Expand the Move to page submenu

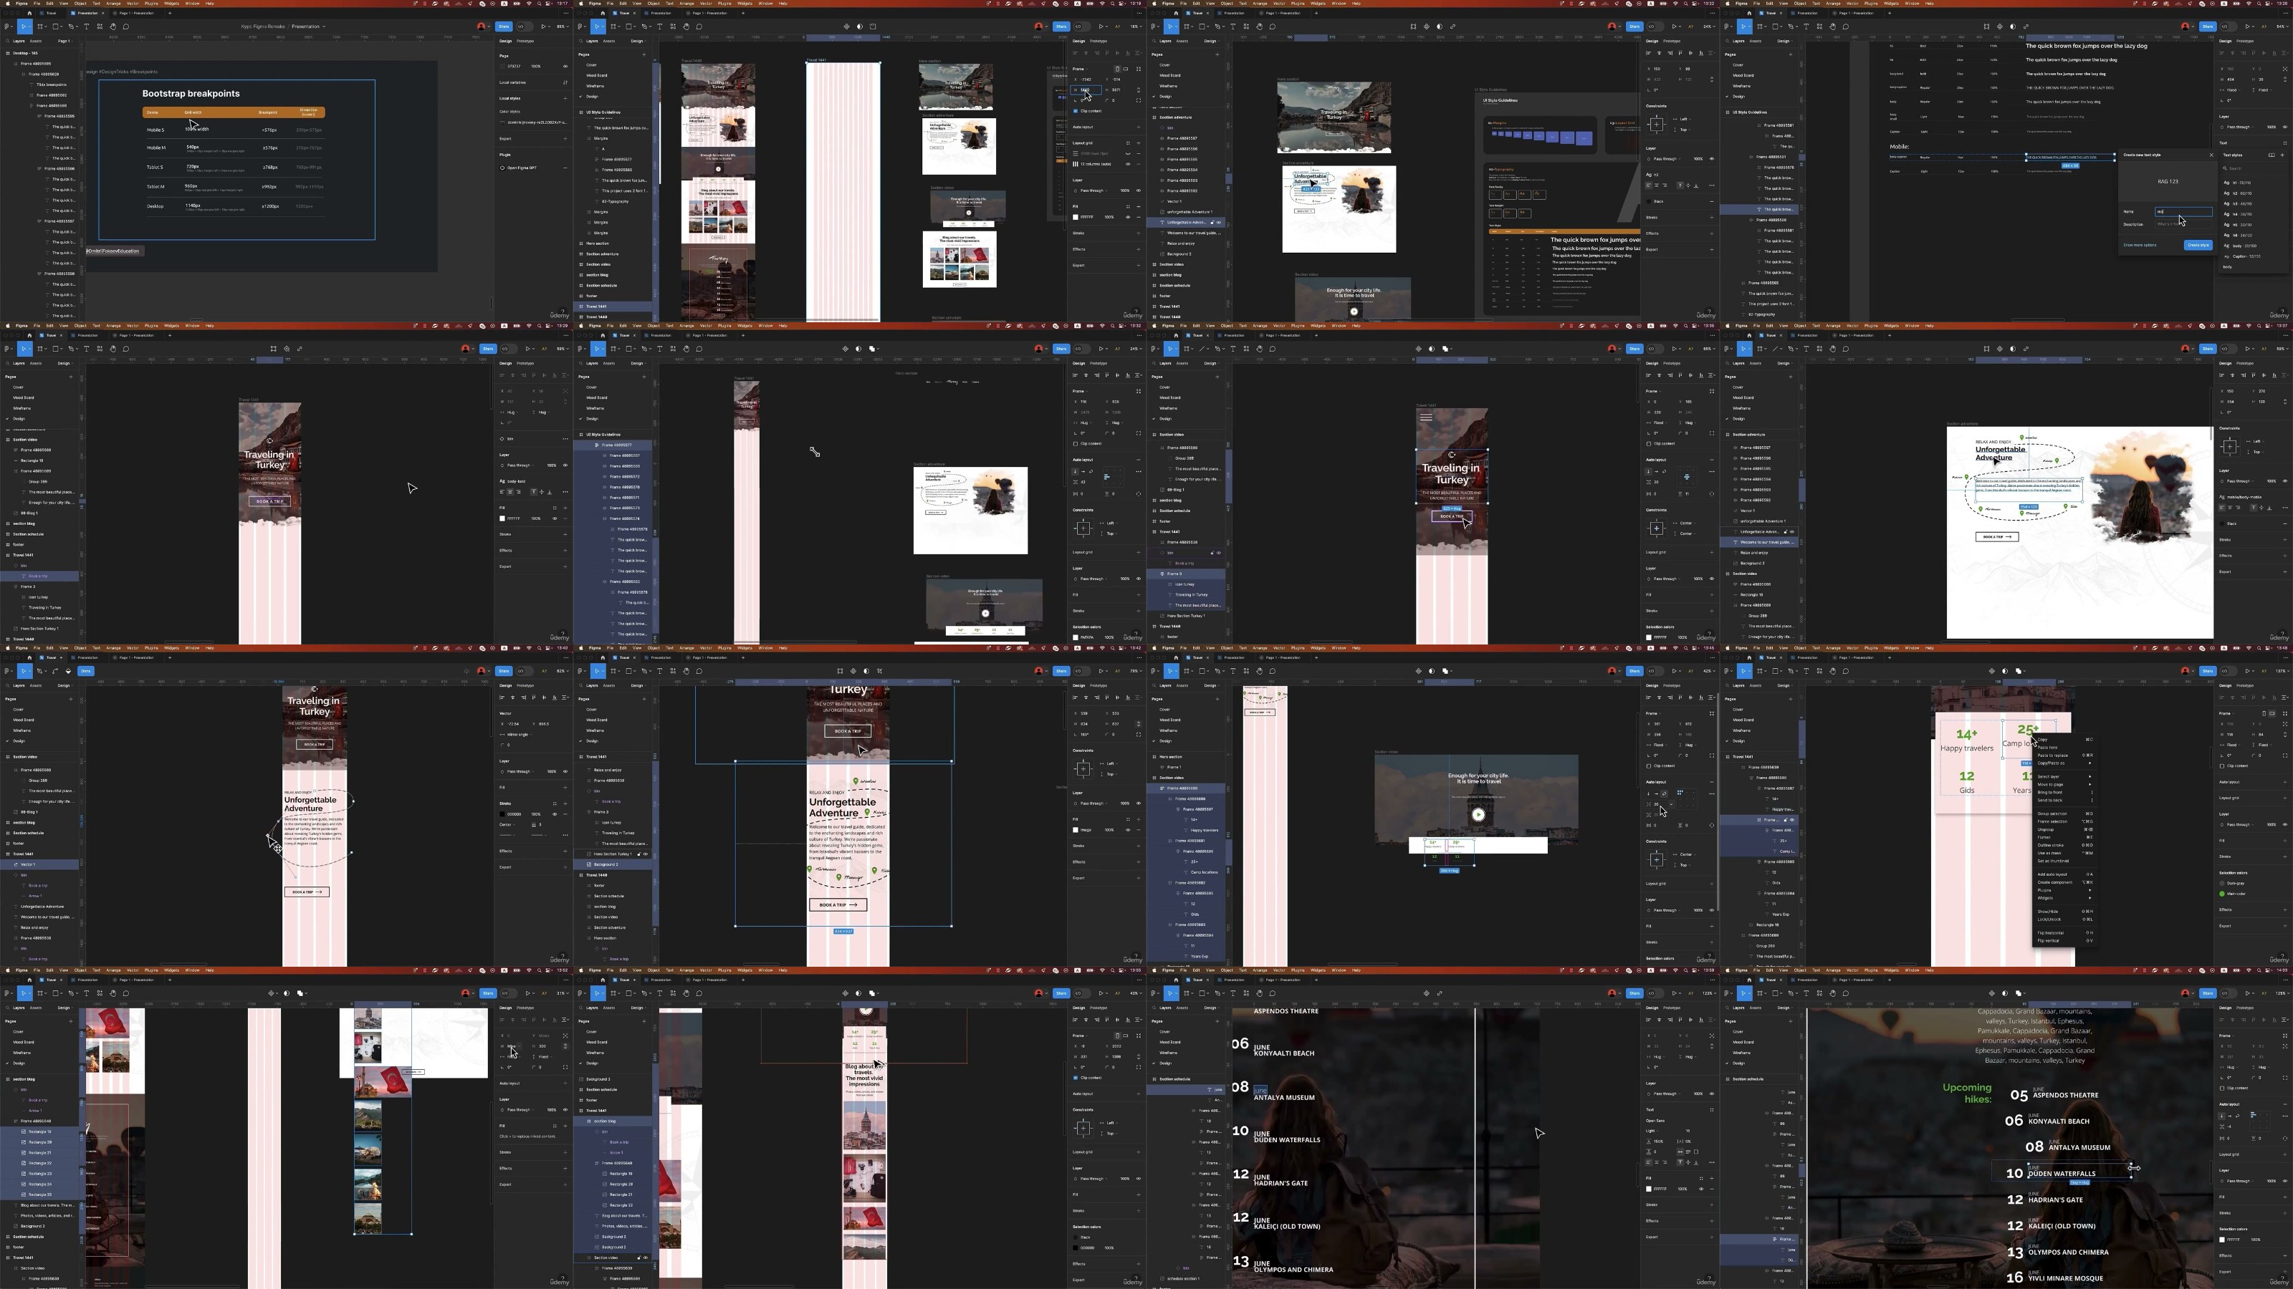pyautogui.click(x=2064, y=785)
